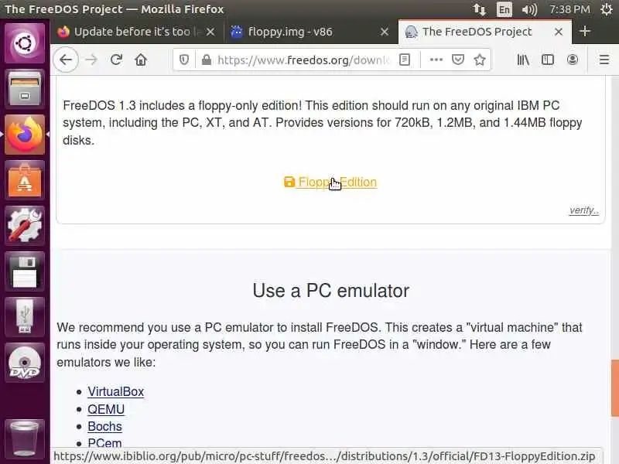The height and width of the screenshot is (464, 619).
Task: Save page to Pocket icon
Action: [x=458, y=60]
